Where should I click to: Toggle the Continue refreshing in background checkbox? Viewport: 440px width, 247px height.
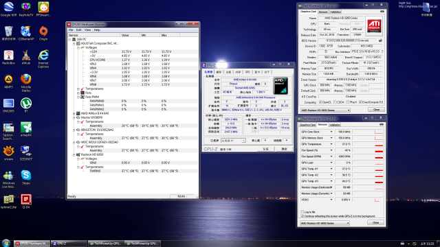pos(302,216)
